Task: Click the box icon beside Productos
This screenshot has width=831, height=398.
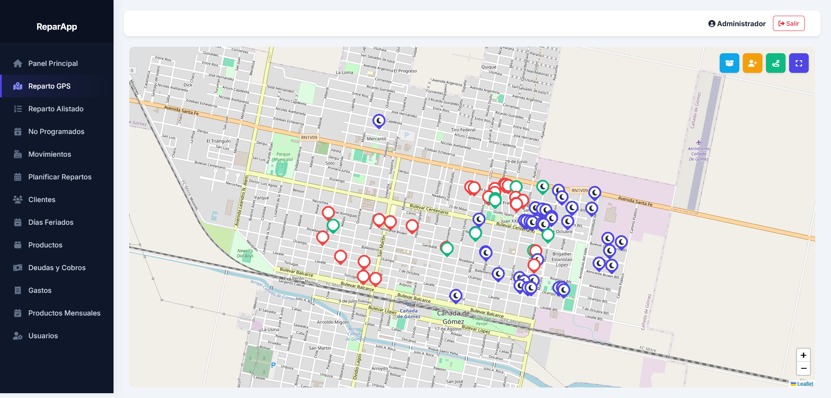Action: click(x=18, y=245)
